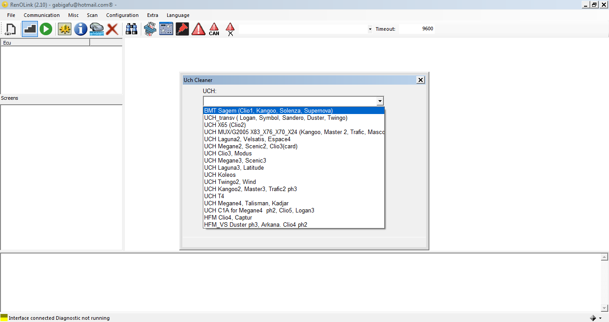This screenshot has height=322, width=609.
Task: Click the CAN warning triangle icon
Action: pyautogui.click(x=214, y=29)
